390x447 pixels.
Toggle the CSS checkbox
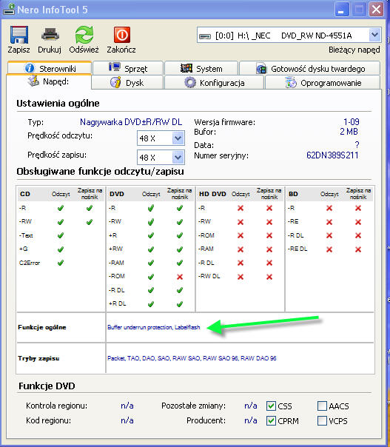[x=271, y=406]
